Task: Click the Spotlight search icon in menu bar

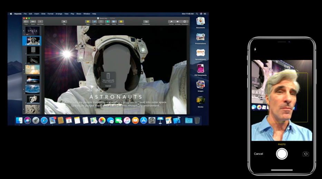Action: tap(197, 14)
